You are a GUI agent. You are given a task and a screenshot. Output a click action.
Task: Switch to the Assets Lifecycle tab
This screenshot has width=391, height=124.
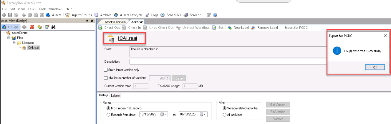click(x=115, y=22)
